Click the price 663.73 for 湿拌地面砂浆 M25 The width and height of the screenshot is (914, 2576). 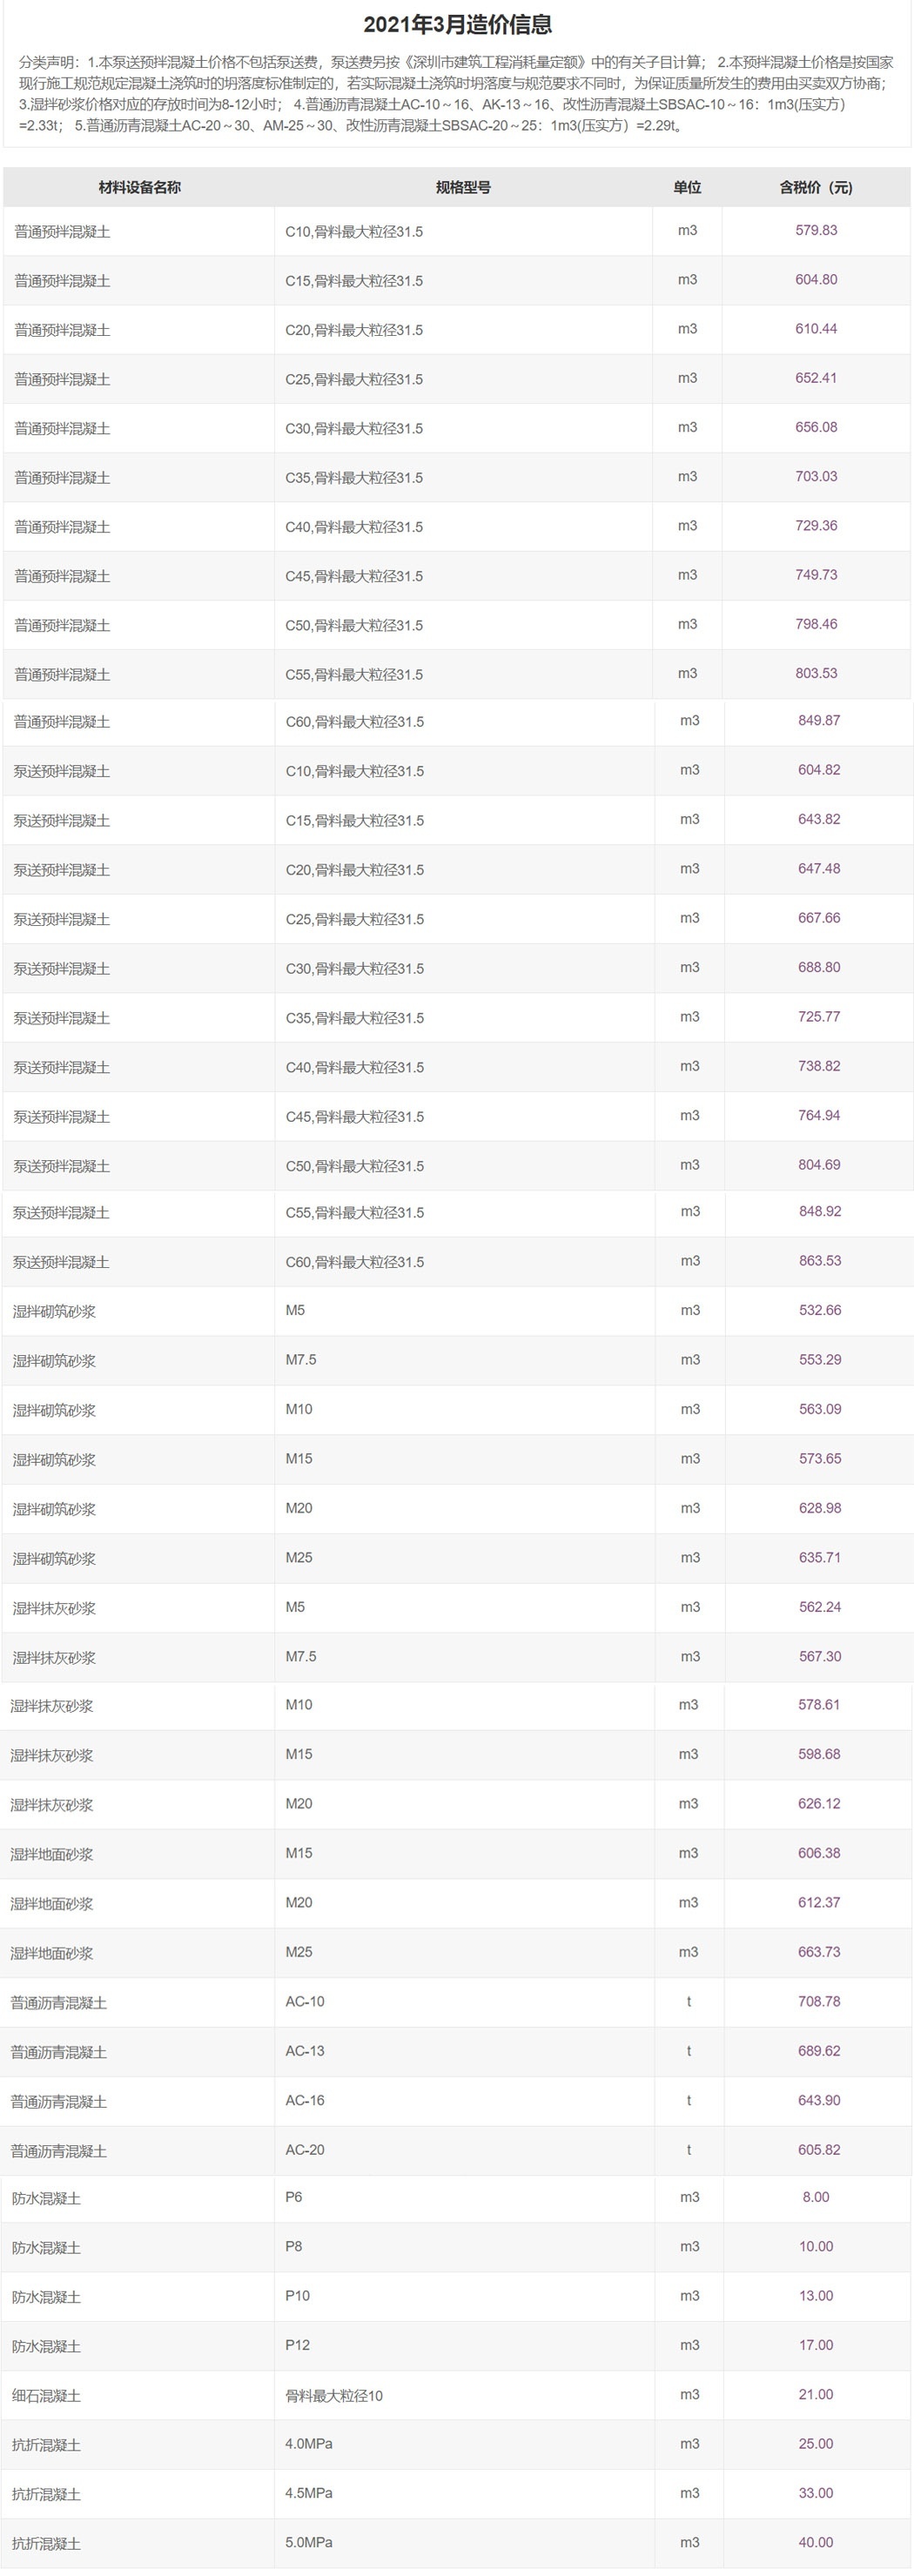tap(819, 1952)
